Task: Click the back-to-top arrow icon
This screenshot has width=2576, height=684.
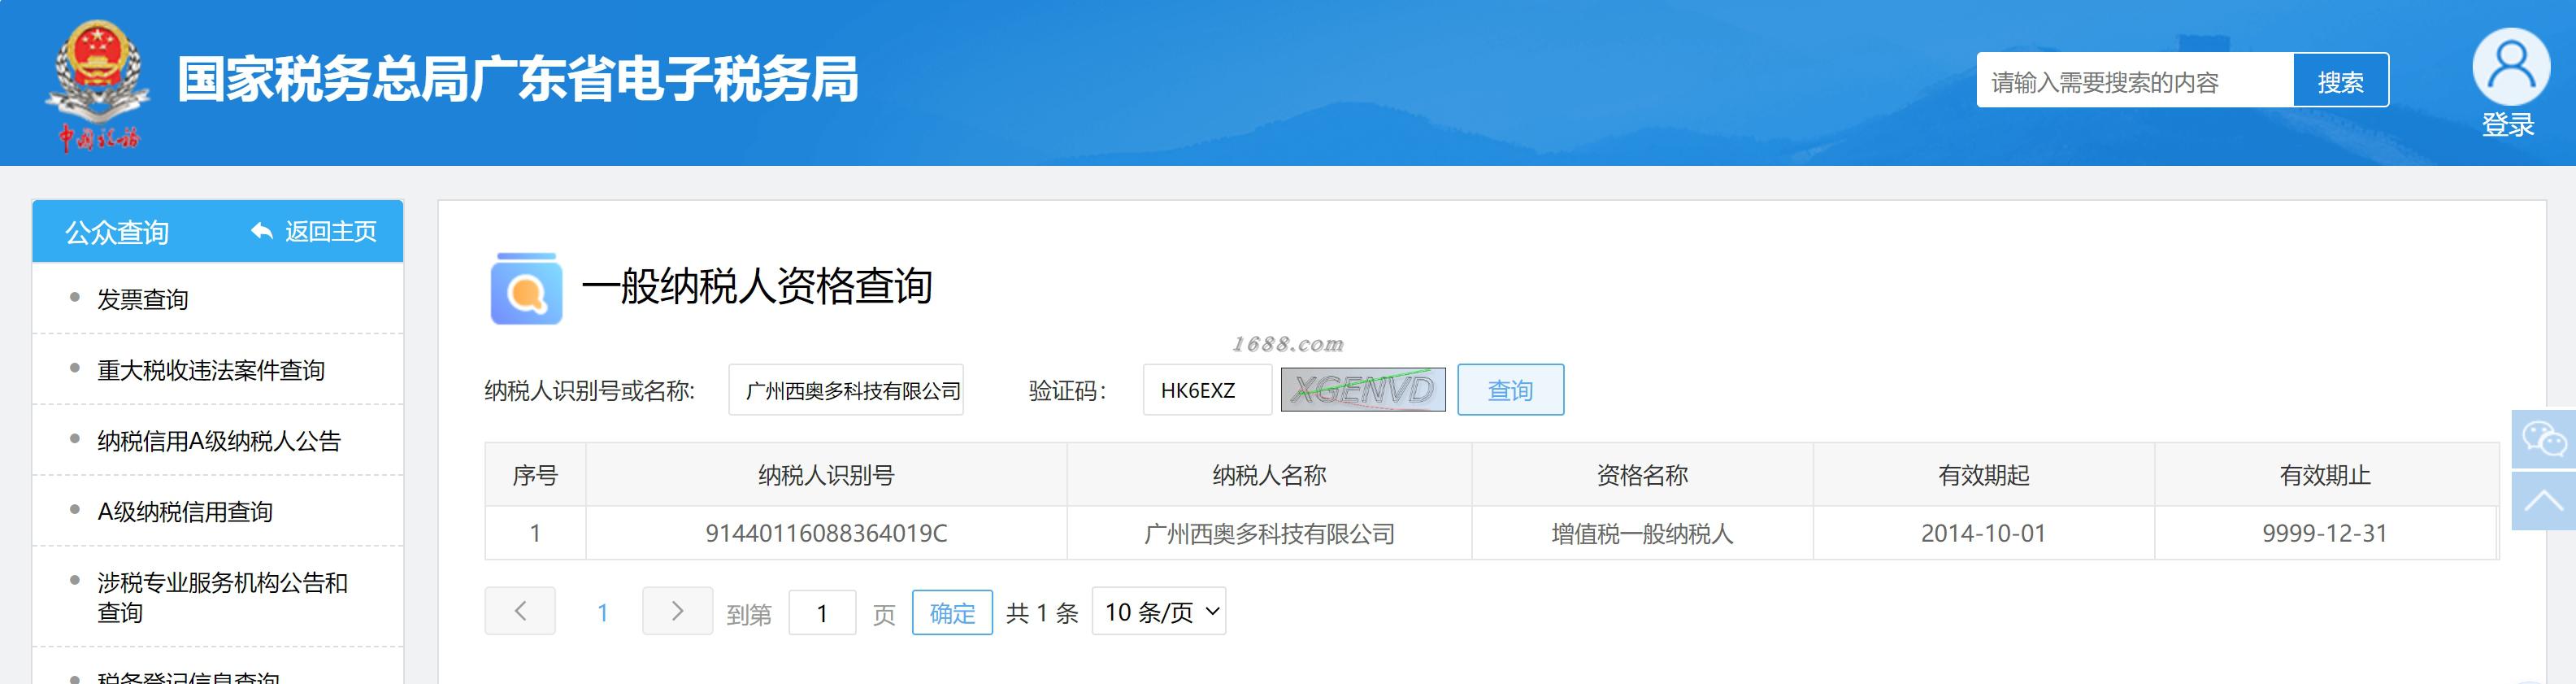Action: pyautogui.click(x=2544, y=500)
